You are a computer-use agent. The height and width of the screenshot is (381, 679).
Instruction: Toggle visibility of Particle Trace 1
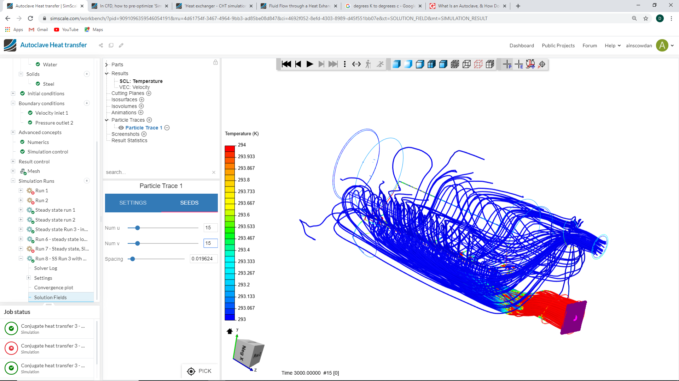pyautogui.click(x=121, y=128)
